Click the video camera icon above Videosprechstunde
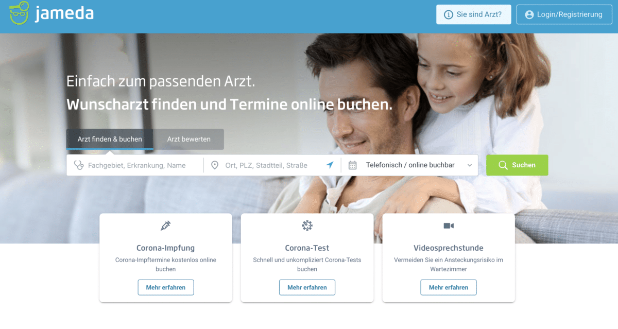Viewport: 618px width, 329px height. coord(449,226)
